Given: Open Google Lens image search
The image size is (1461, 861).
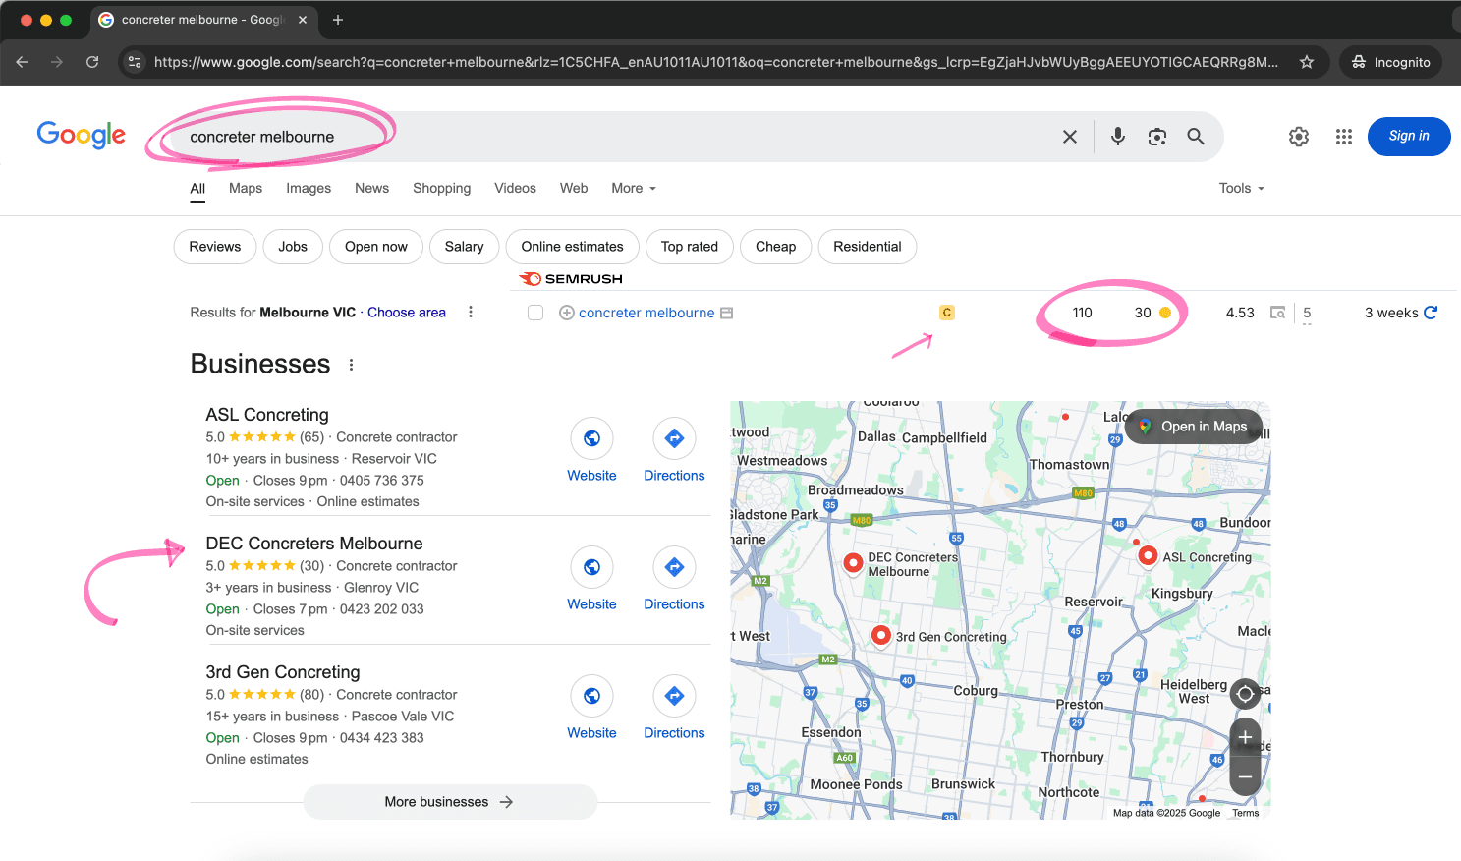Looking at the screenshot, I should pyautogui.click(x=1156, y=137).
